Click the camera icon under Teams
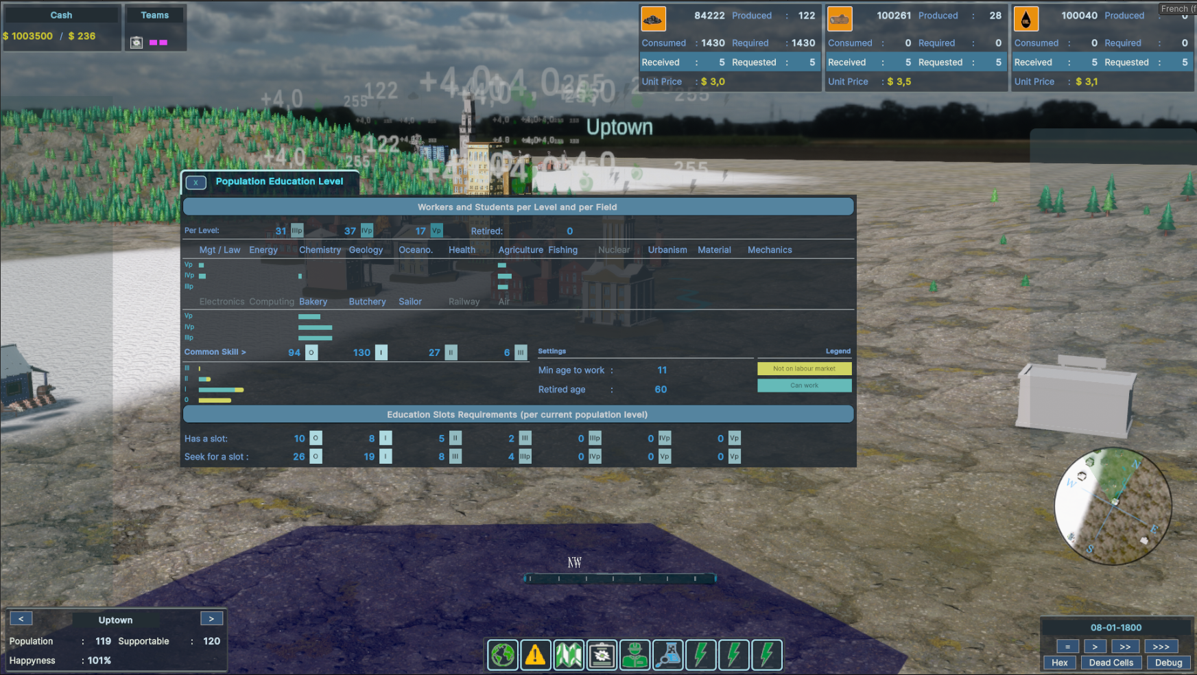Viewport: 1197px width, 675px height. [137, 43]
